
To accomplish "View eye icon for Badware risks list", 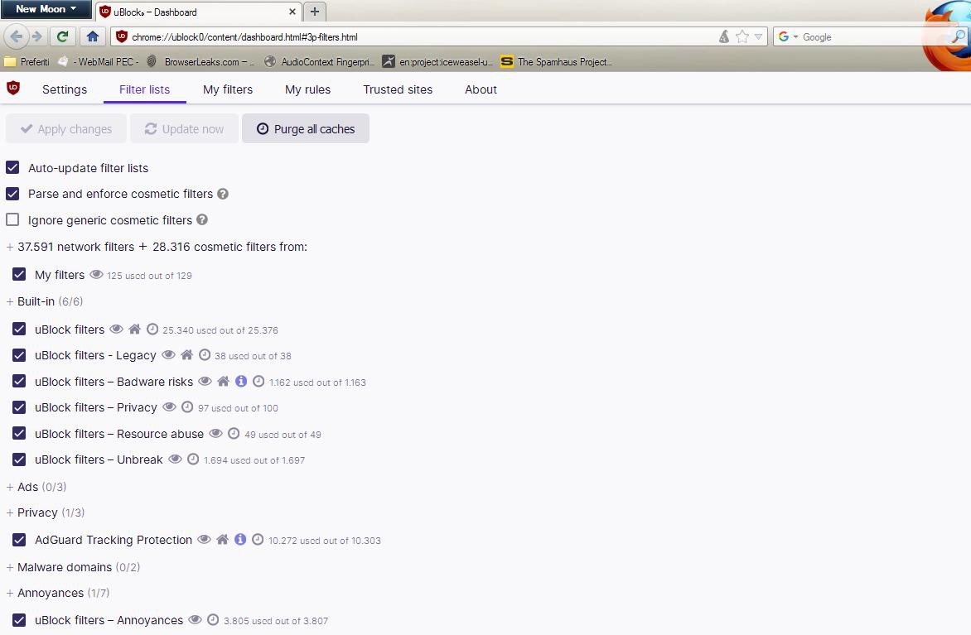I will click(205, 381).
